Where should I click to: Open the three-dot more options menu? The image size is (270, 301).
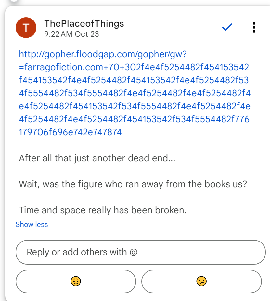(x=254, y=28)
